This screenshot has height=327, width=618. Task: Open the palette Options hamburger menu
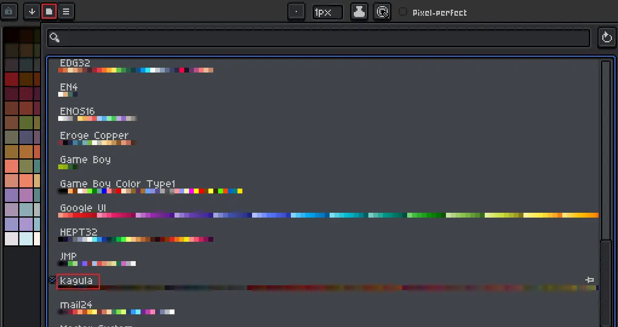(66, 11)
